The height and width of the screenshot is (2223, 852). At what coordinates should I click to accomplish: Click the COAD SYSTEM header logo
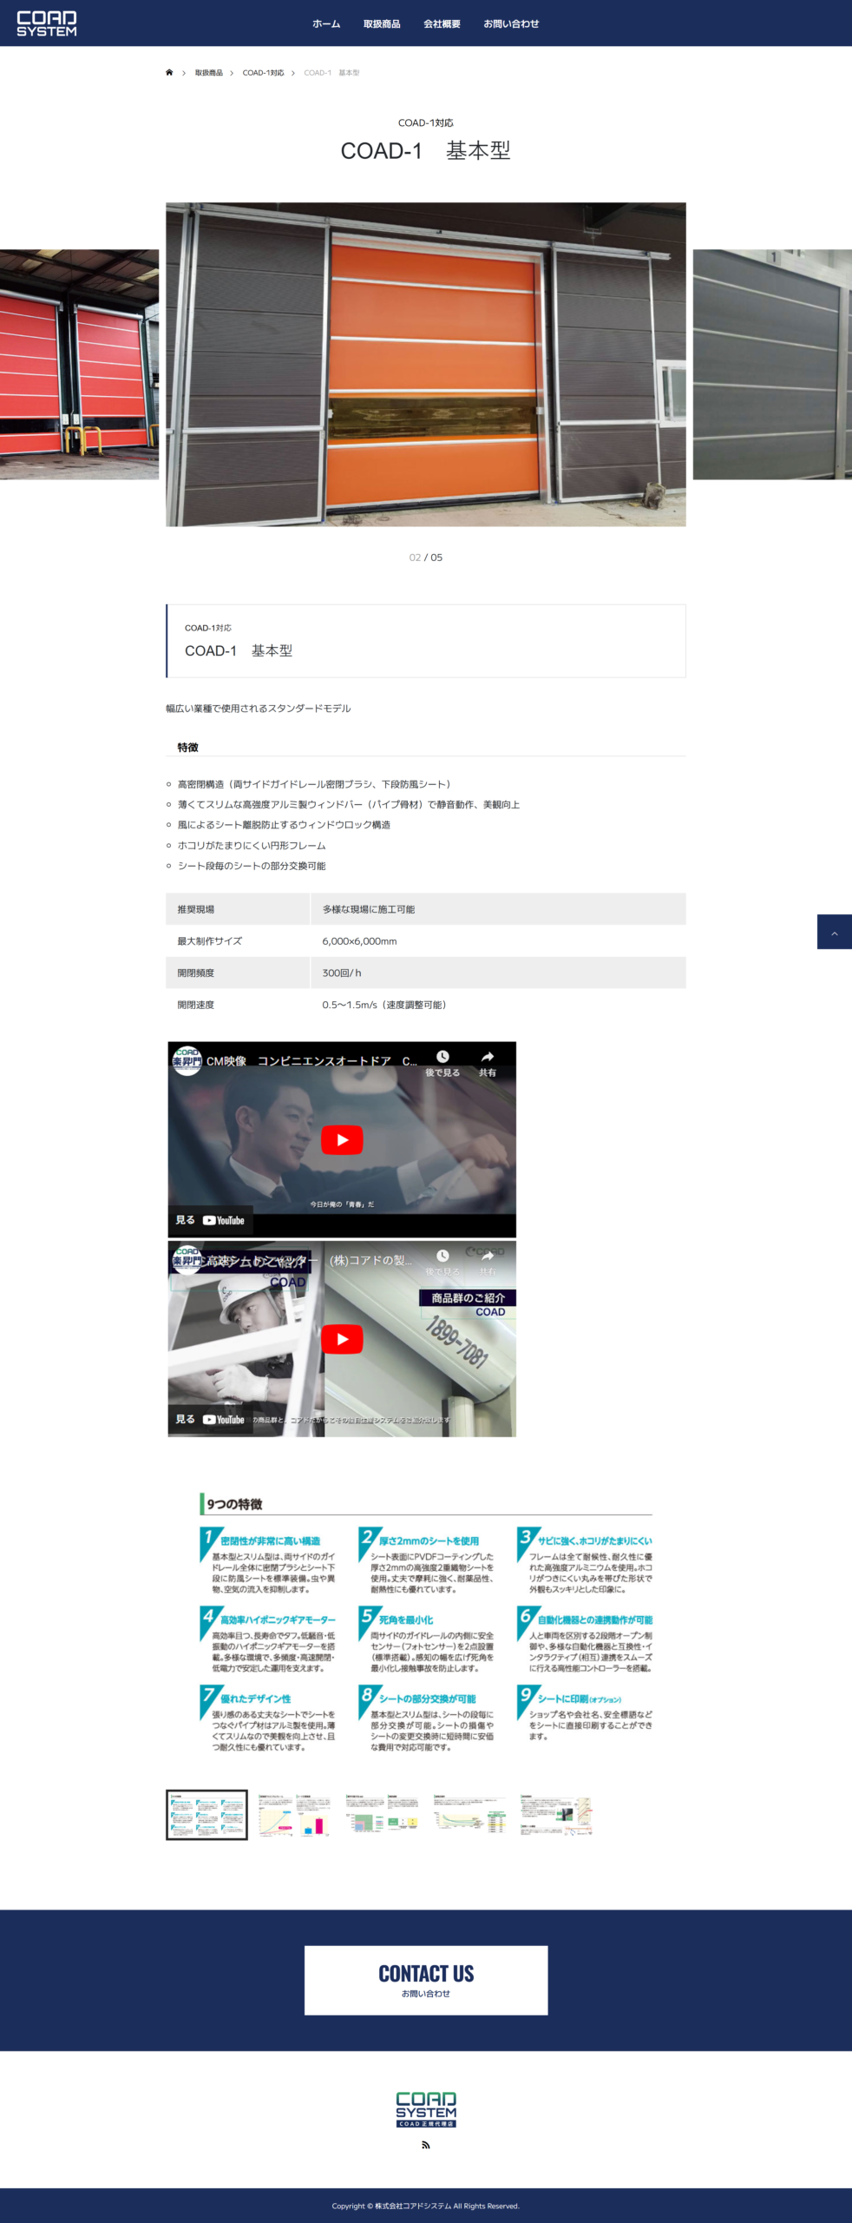click(47, 23)
